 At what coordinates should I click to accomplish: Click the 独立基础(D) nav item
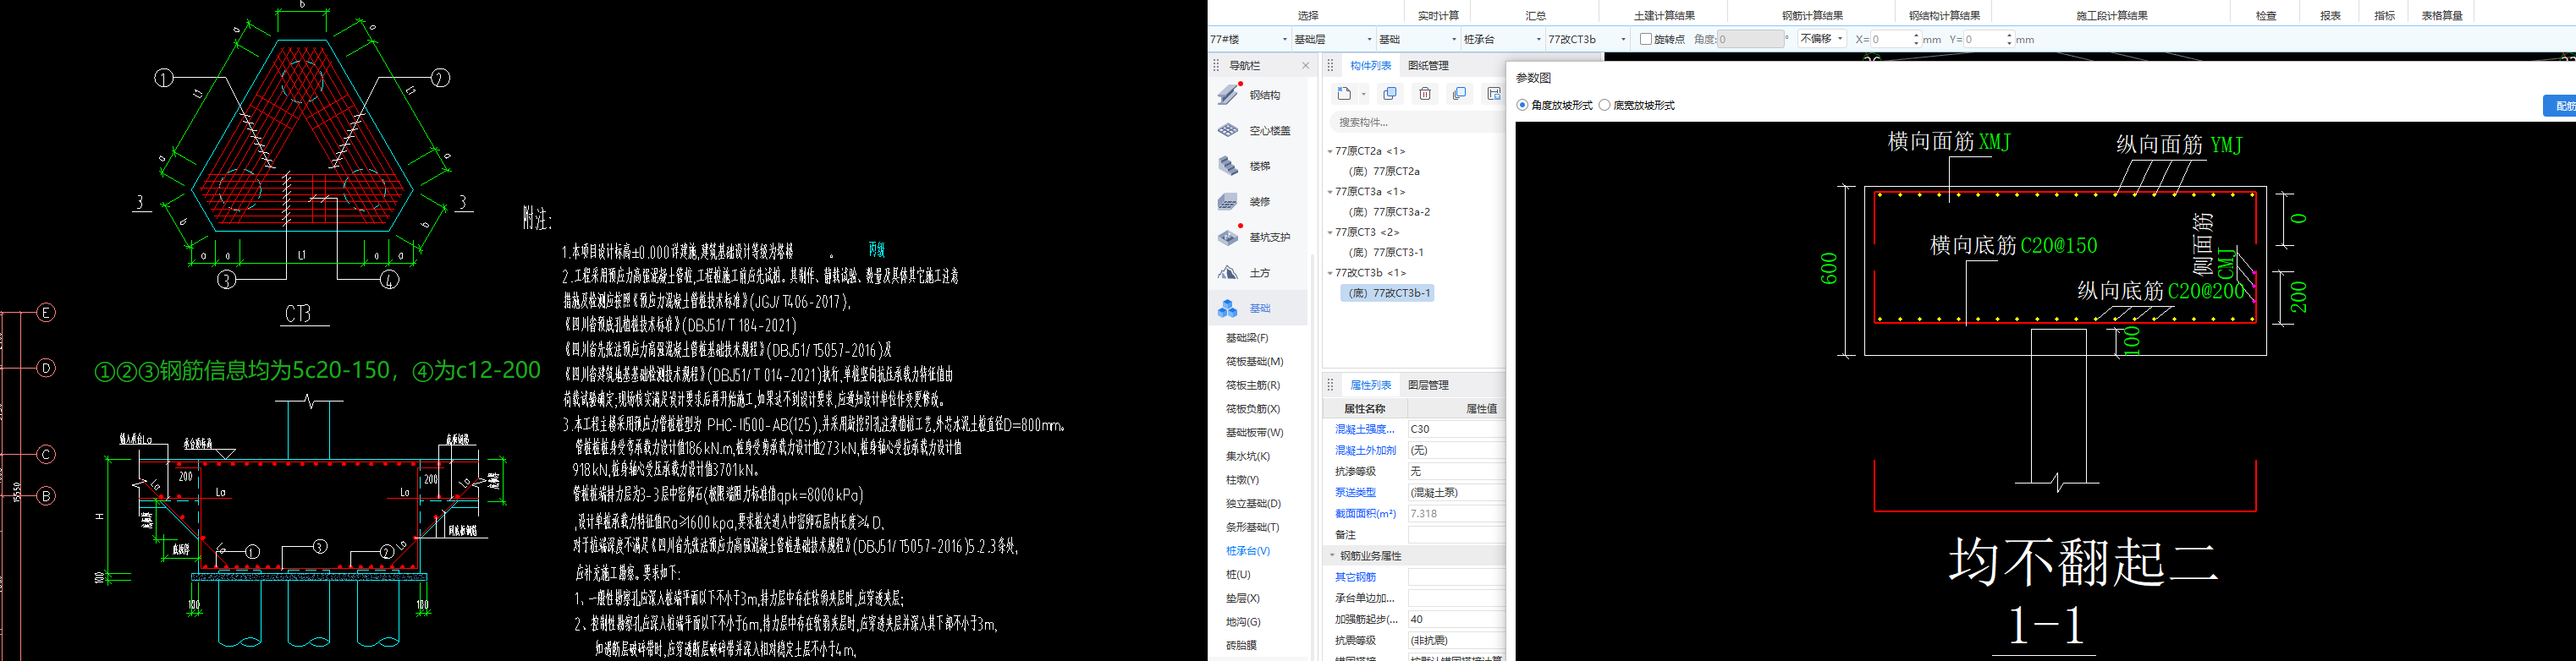click(1253, 505)
